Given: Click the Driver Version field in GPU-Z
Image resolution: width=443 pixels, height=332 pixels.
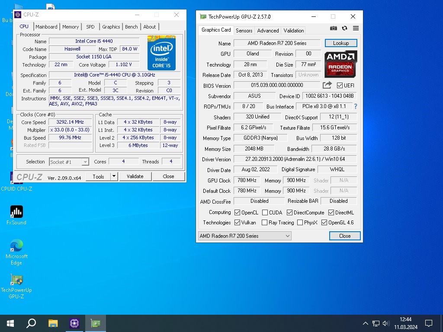Looking at the screenshot, I should click(295, 159).
